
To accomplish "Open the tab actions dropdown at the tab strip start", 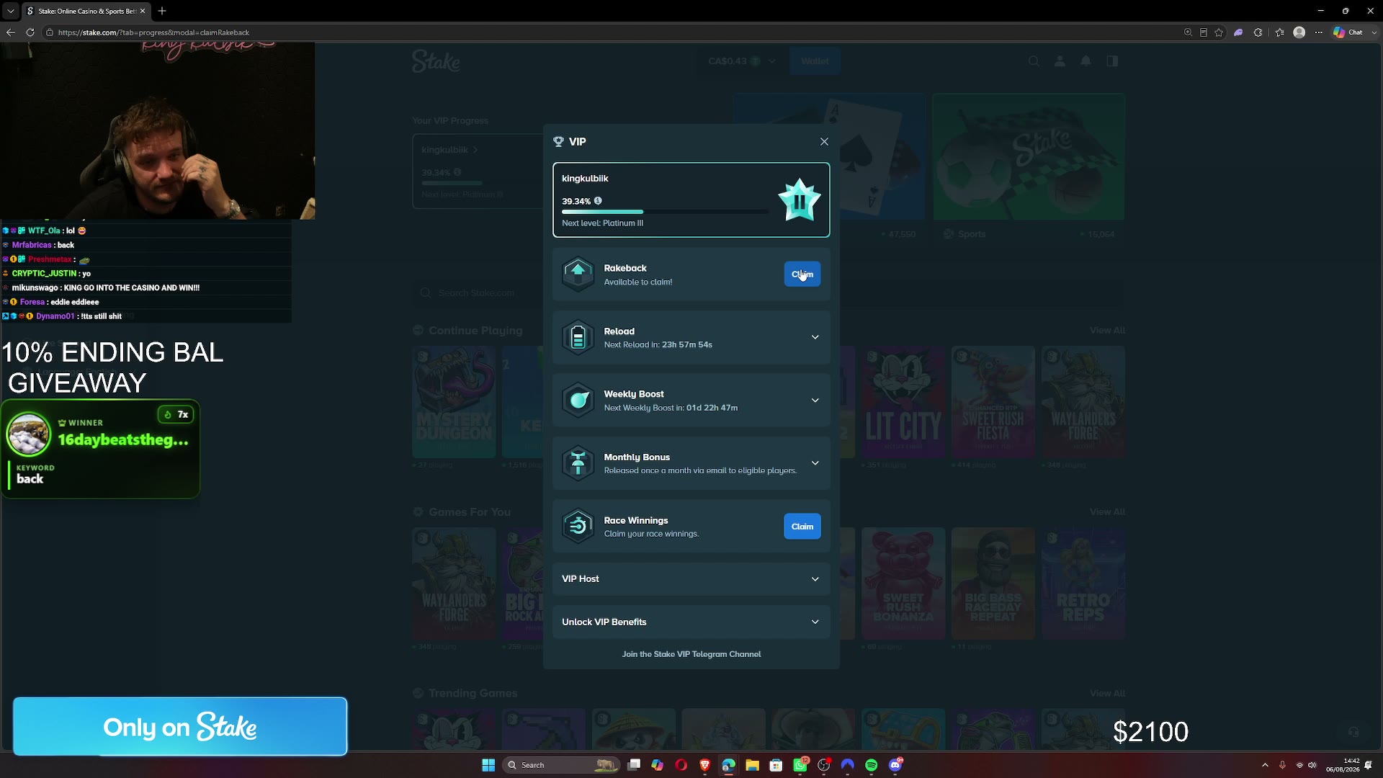I will (10, 11).
